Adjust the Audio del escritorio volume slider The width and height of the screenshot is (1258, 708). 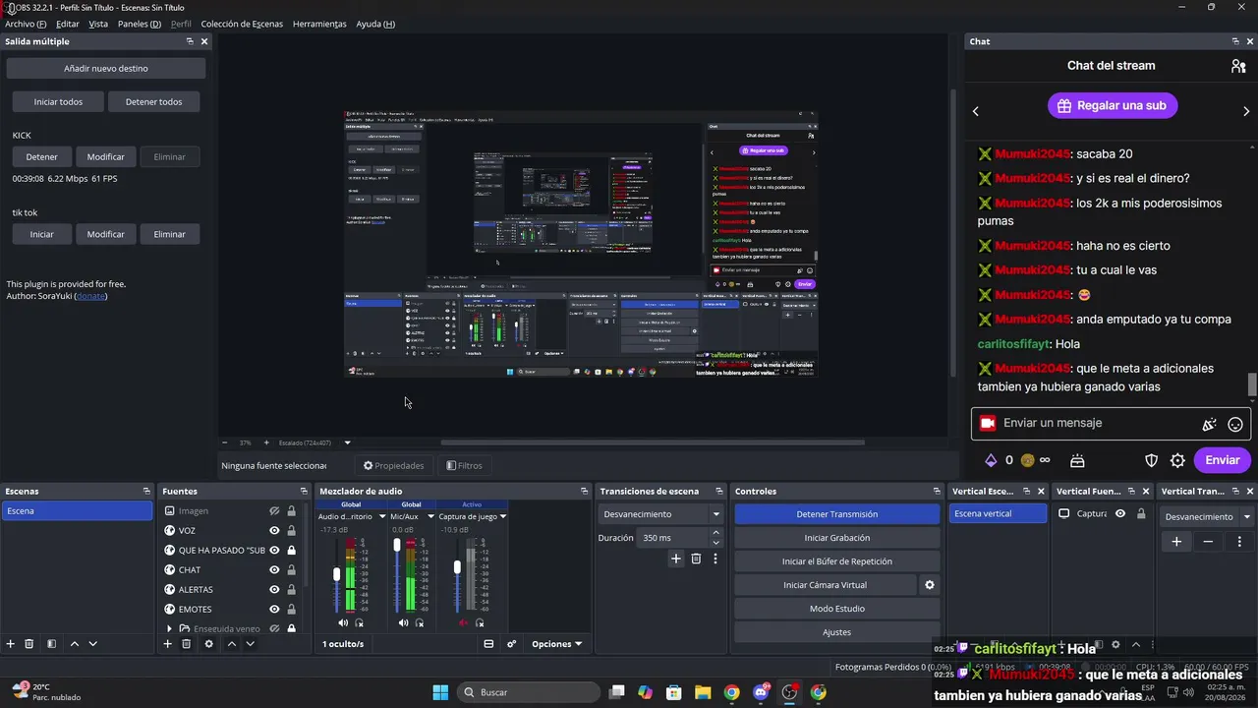point(337,575)
